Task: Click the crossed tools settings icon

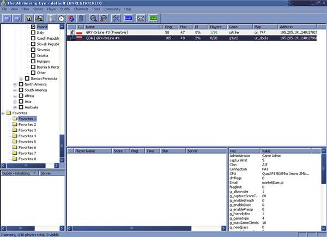Action: tap(117, 18)
